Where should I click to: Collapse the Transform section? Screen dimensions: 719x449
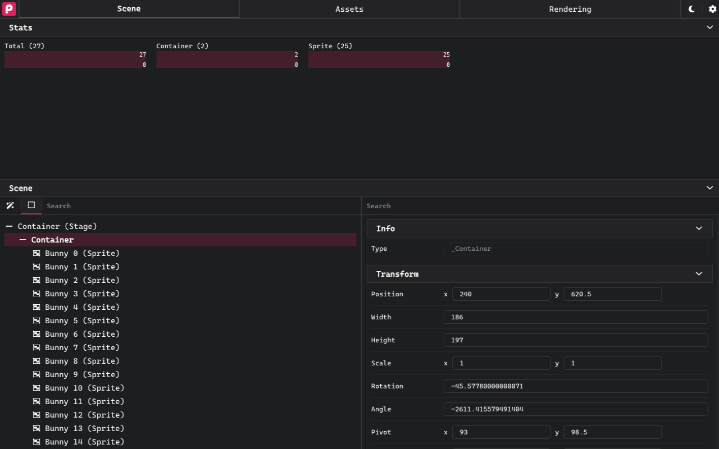(x=699, y=274)
